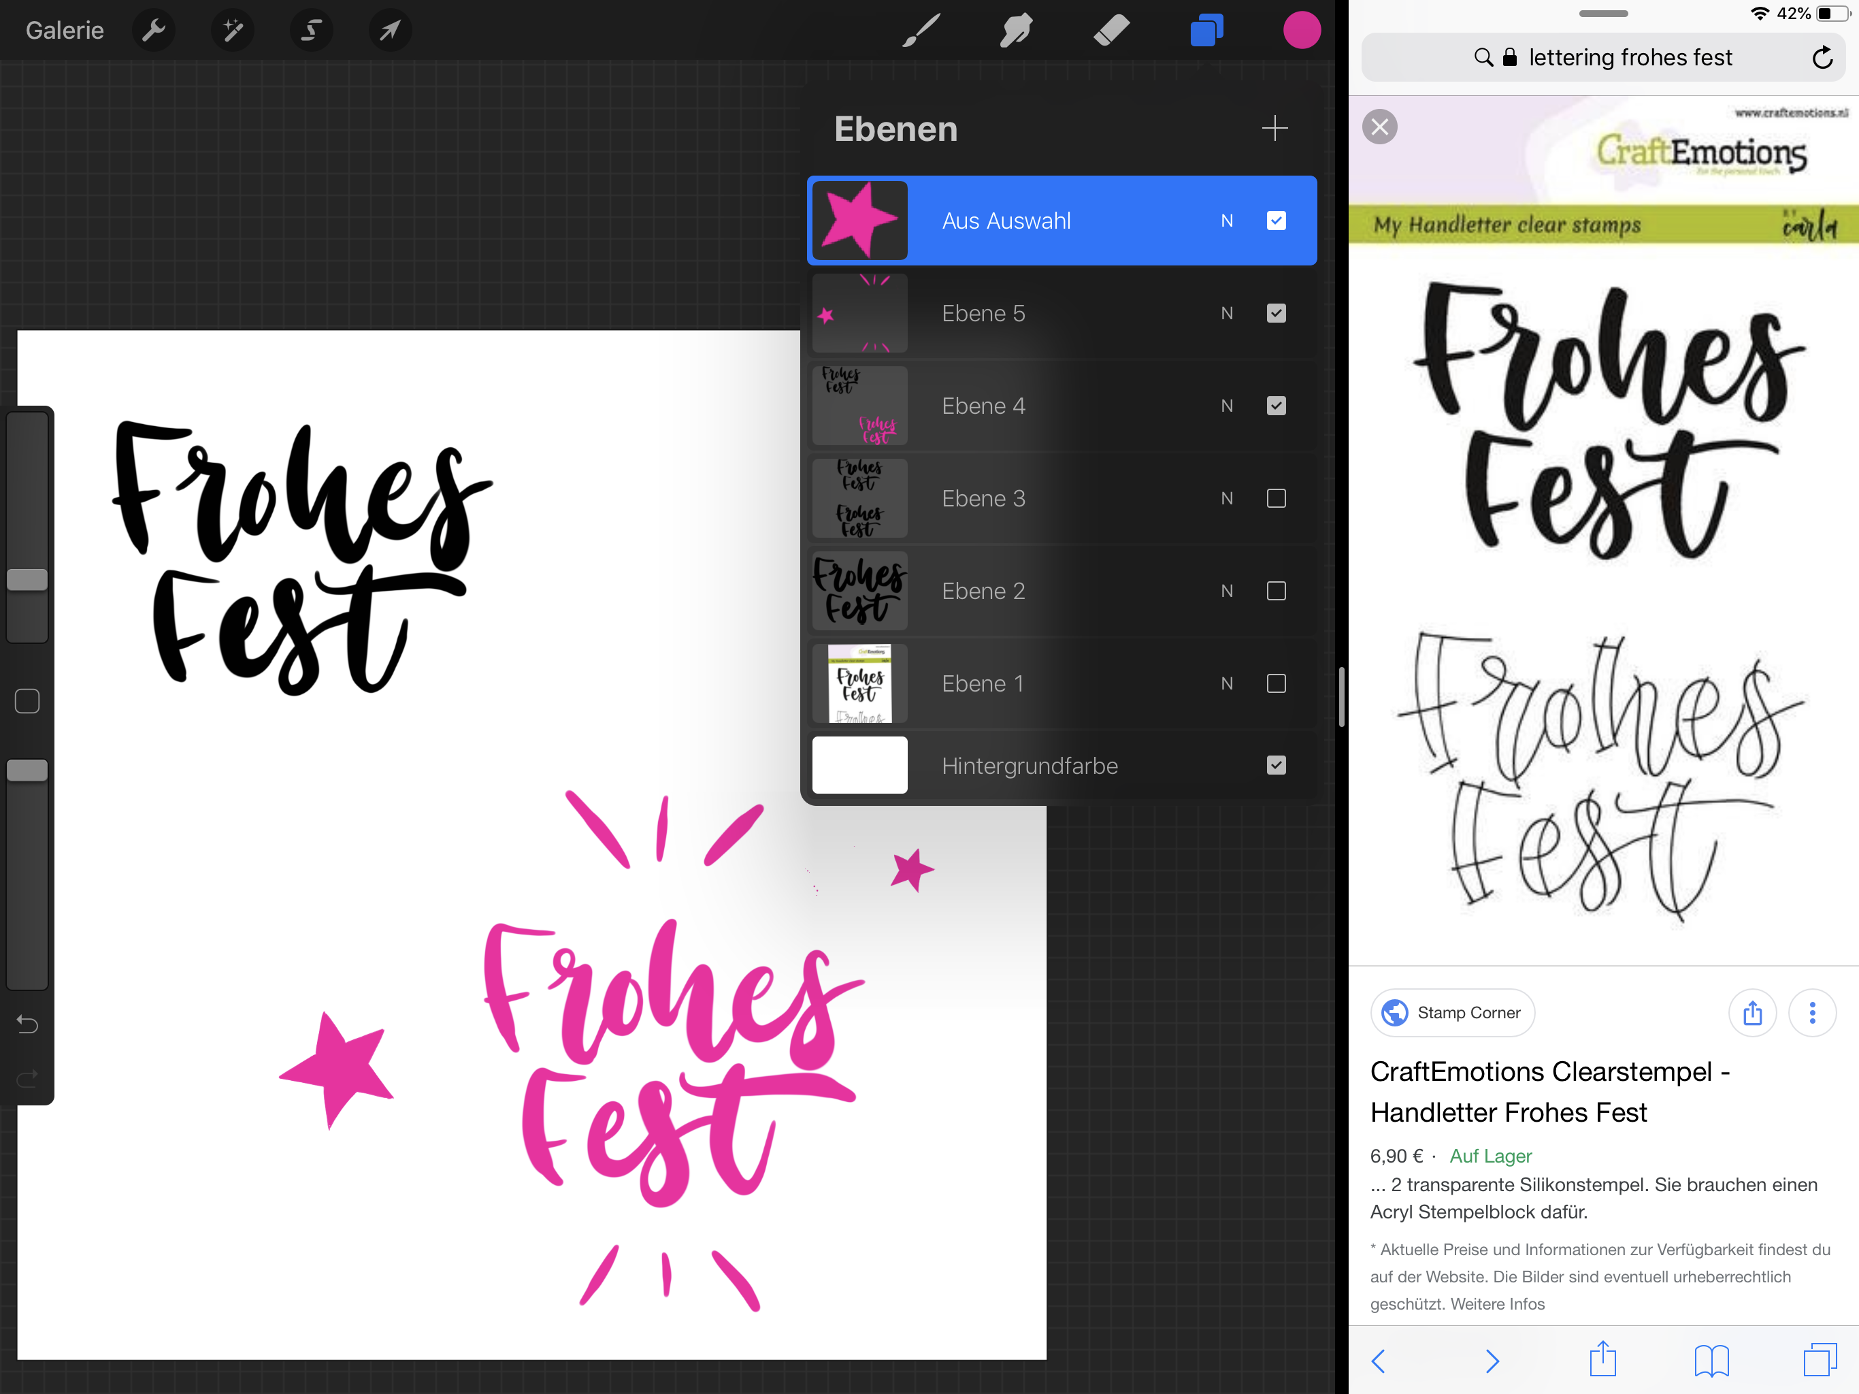Screen dimensions: 1859x1394
Task: Open the Stamp Corner source link
Action: click(x=1452, y=1013)
